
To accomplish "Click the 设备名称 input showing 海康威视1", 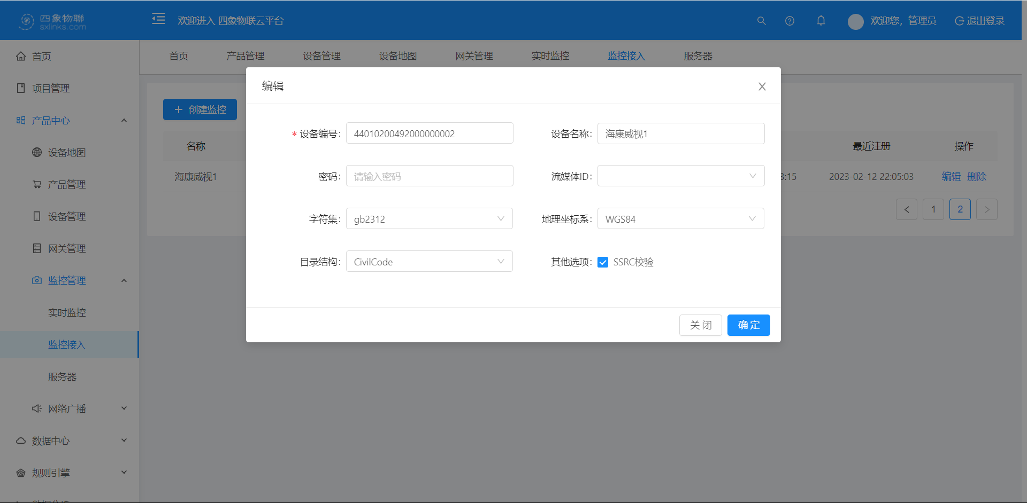I will coord(680,133).
